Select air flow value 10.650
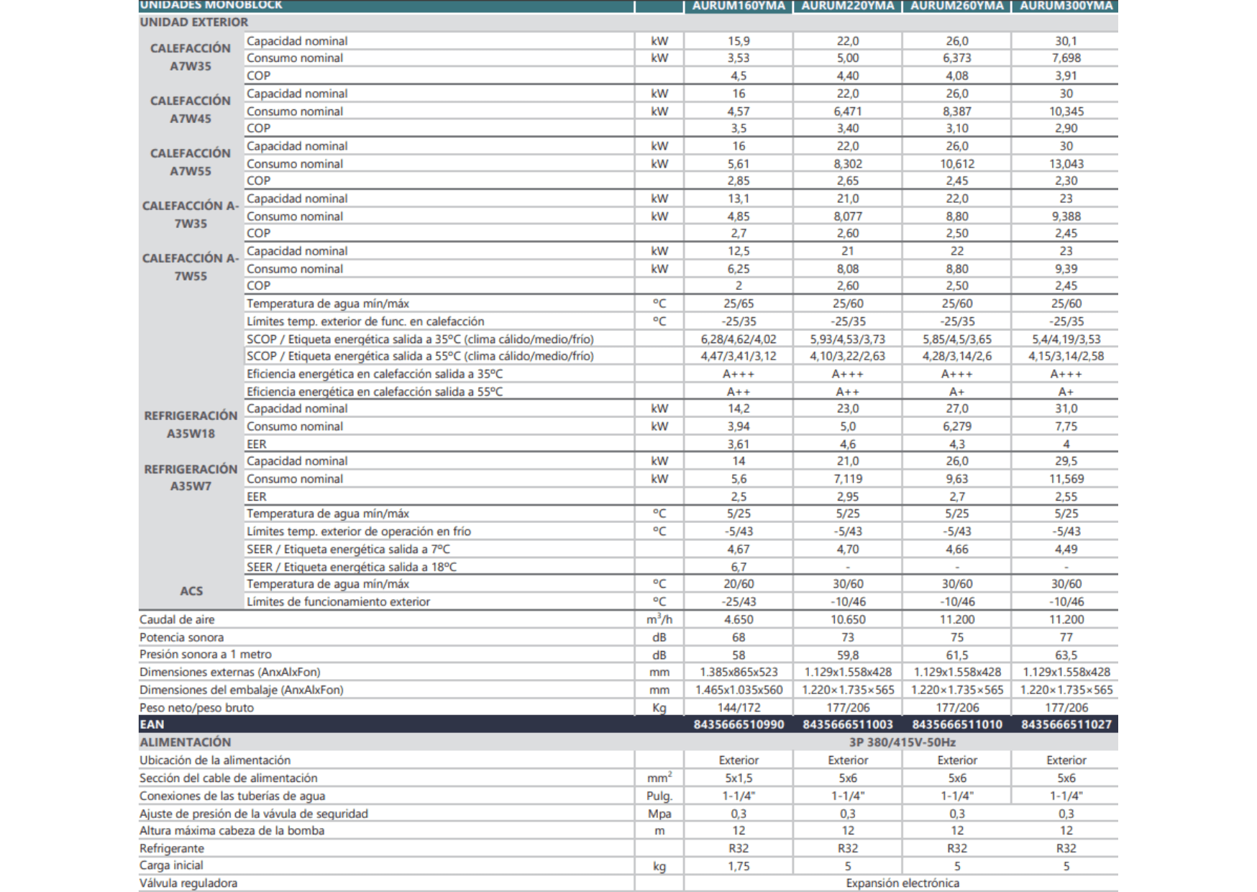 pos(848,620)
